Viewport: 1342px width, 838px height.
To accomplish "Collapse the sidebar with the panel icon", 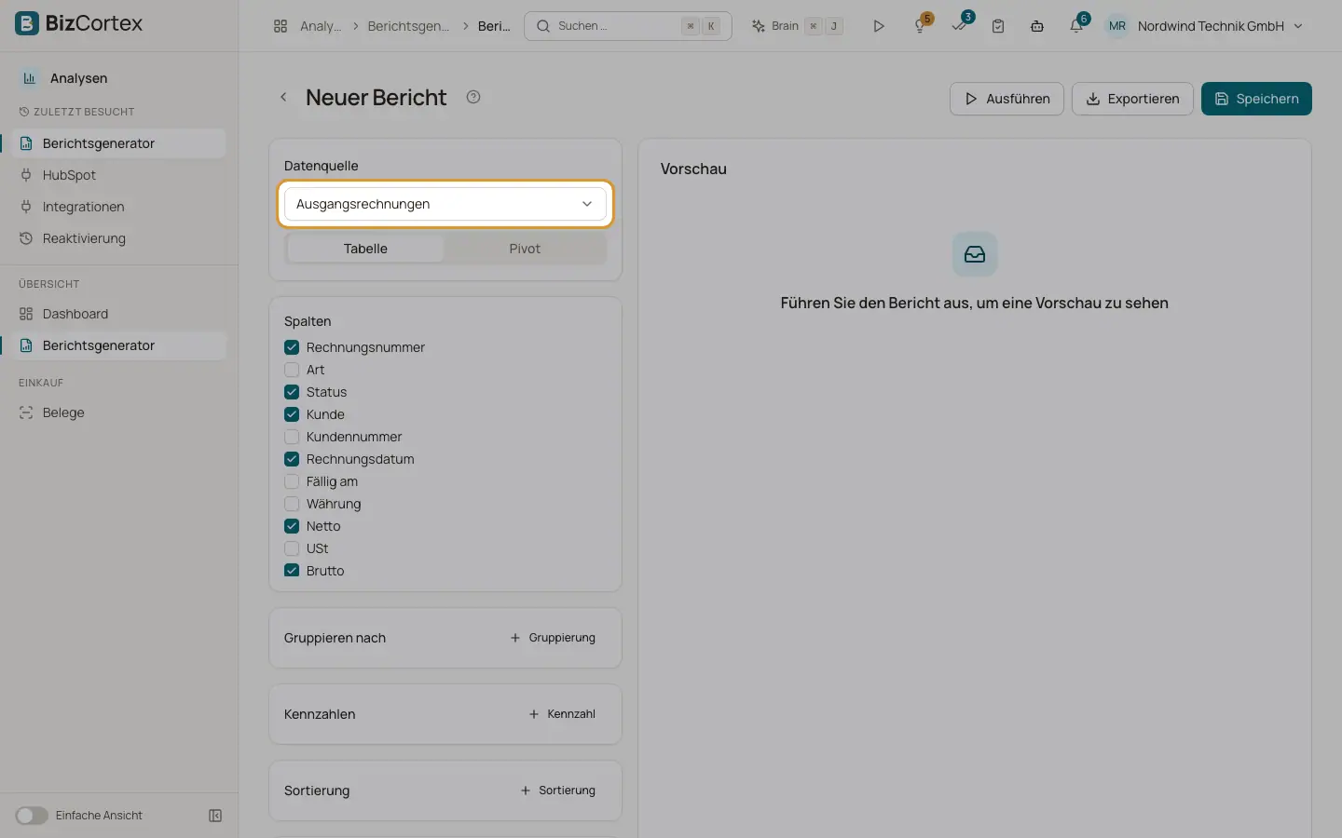I will [x=215, y=816].
